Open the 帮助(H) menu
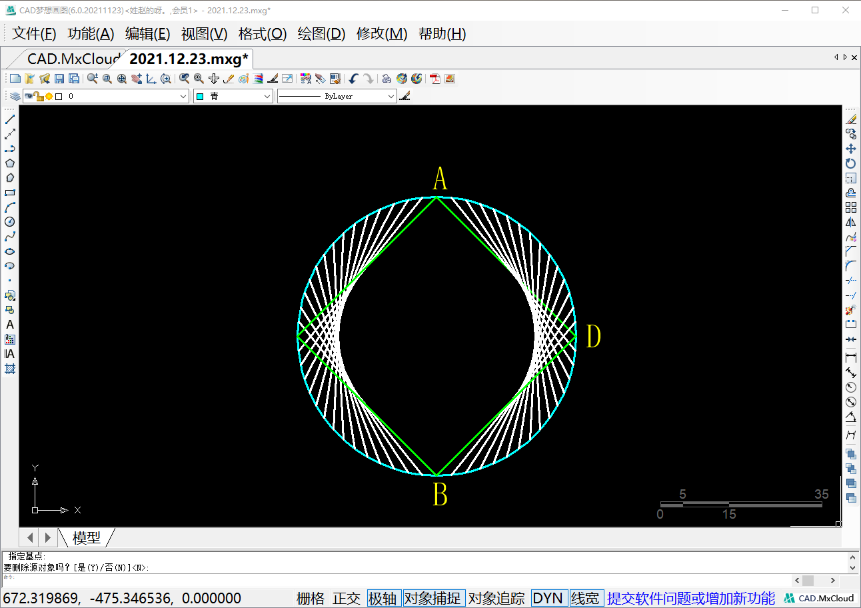The width and height of the screenshot is (861, 608). click(x=442, y=34)
